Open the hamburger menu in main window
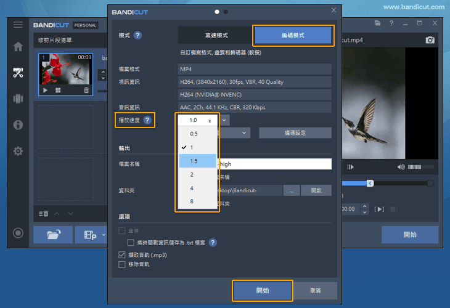Screen dimensions: 450x308 point(18,25)
